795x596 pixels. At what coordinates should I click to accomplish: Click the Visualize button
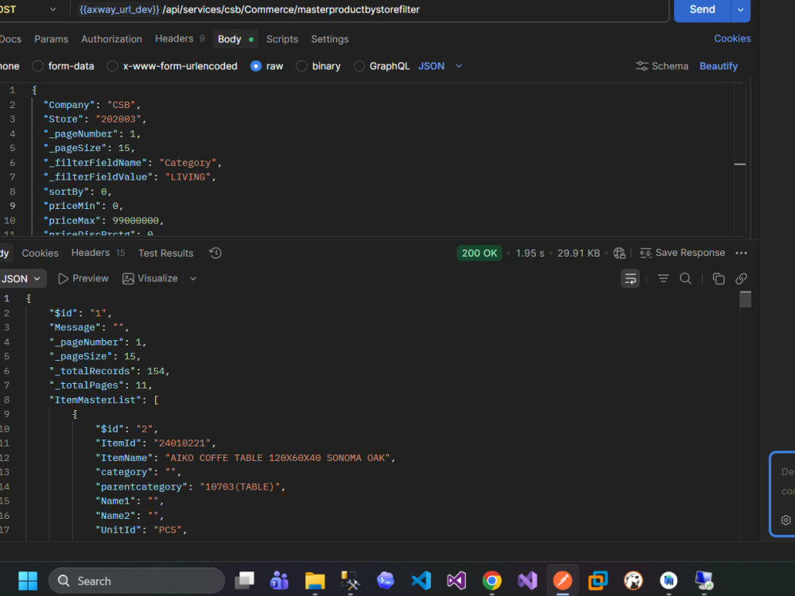150,278
